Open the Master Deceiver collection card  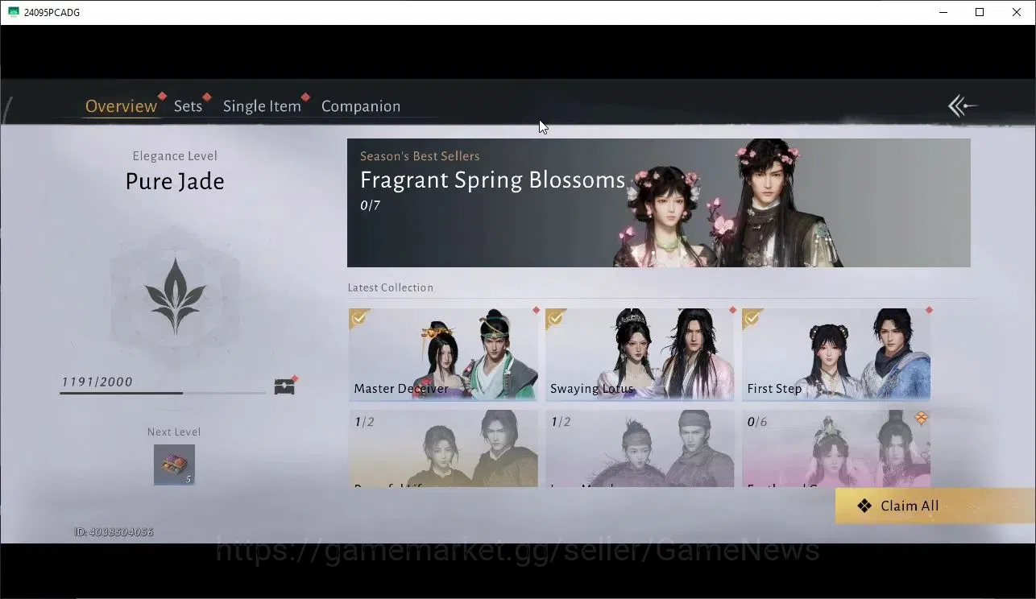pyautogui.click(x=443, y=354)
